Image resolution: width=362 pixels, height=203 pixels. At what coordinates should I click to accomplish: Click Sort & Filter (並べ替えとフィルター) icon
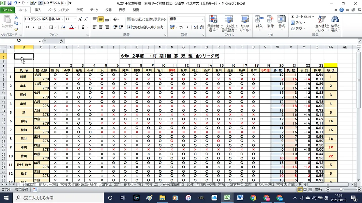(x=322, y=23)
